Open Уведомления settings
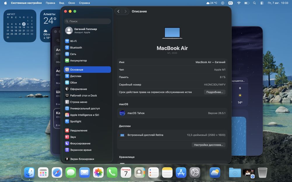Viewport: 292px width, 182px height. [87, 130]
